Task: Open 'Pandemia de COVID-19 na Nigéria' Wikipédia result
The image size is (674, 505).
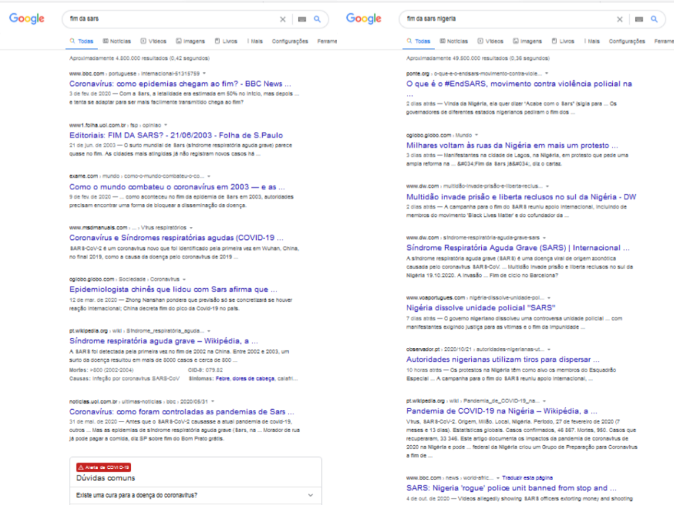Action: pos(502,410)
